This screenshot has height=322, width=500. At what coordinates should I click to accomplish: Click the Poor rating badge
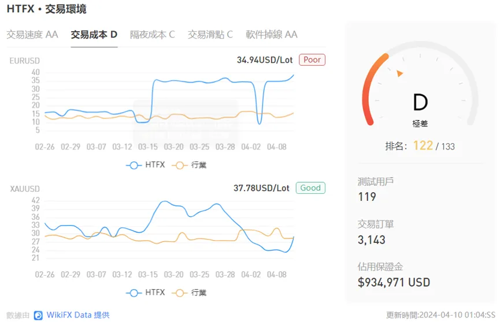(312, 60)
